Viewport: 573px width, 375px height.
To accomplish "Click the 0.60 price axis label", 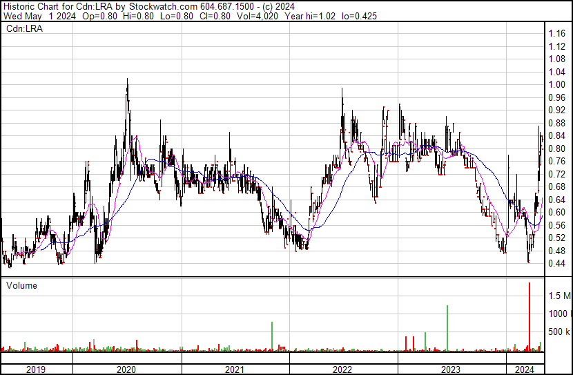I will click(x=557, y=213).
